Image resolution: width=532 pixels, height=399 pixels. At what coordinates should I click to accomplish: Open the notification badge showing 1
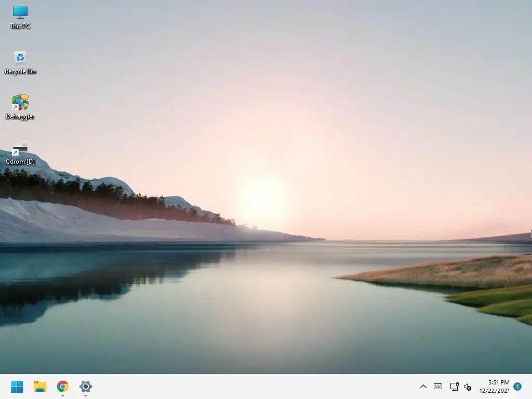(x=517, y=387)
